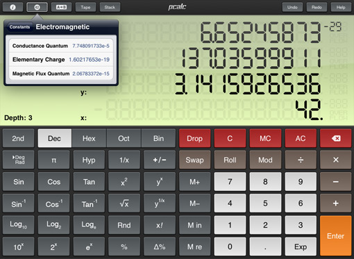Screen dimensions: 354x259
Task: Tap the M− memory subtract key
Action: (x=195, y=203)
